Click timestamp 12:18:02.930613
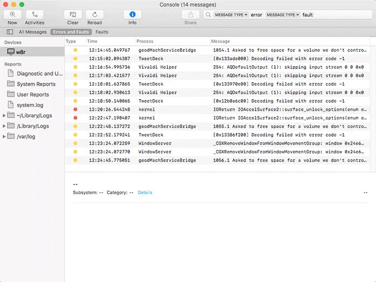This screenshot has height=282, width=376. tap(110, 93)
